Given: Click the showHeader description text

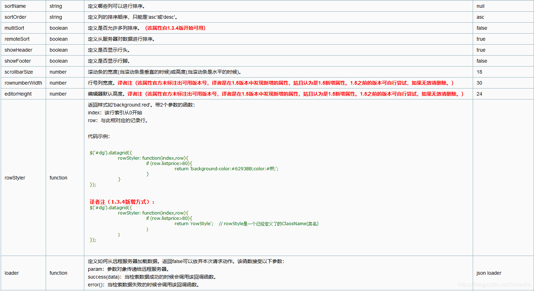Looking at the screenshot, I should [x=109, y=50].
